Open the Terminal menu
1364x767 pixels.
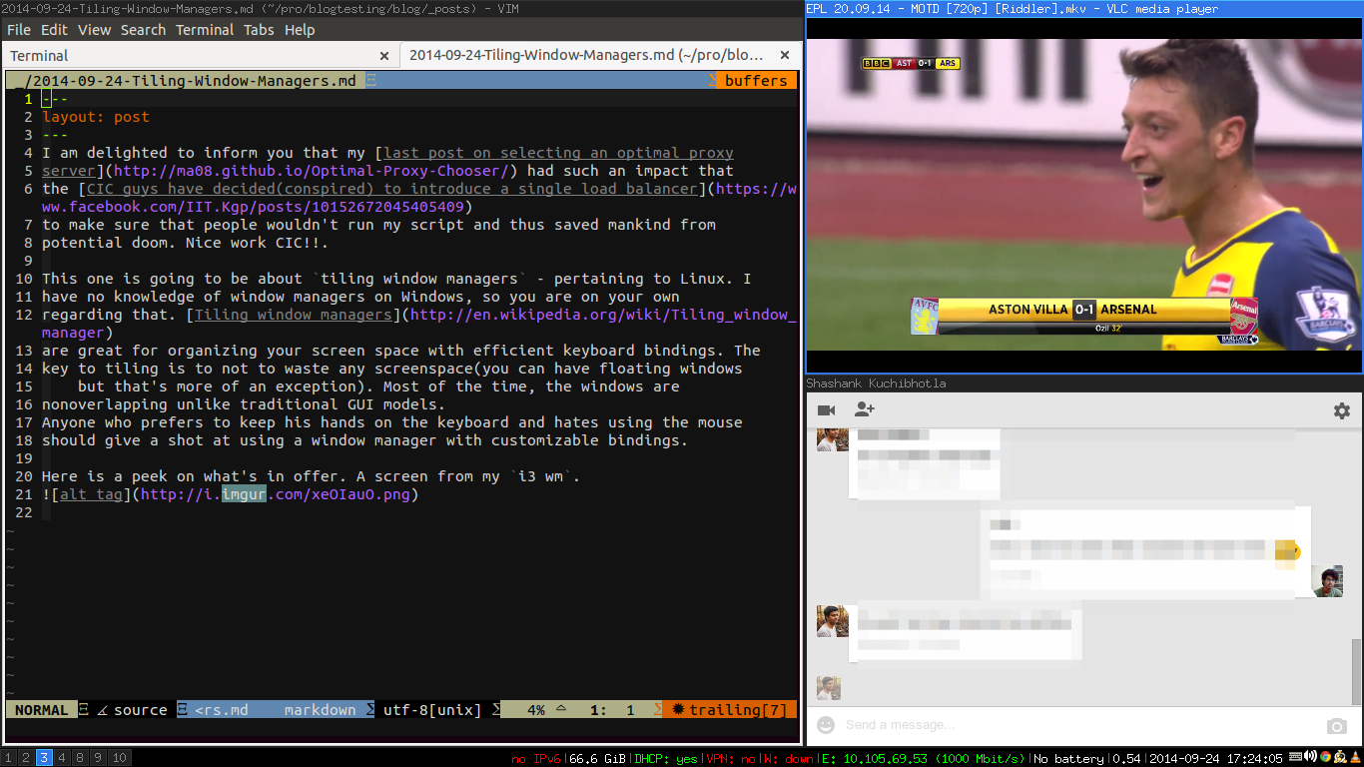click(205, 30)
